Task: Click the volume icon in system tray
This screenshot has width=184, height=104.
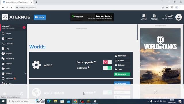Action: [161, 101]
